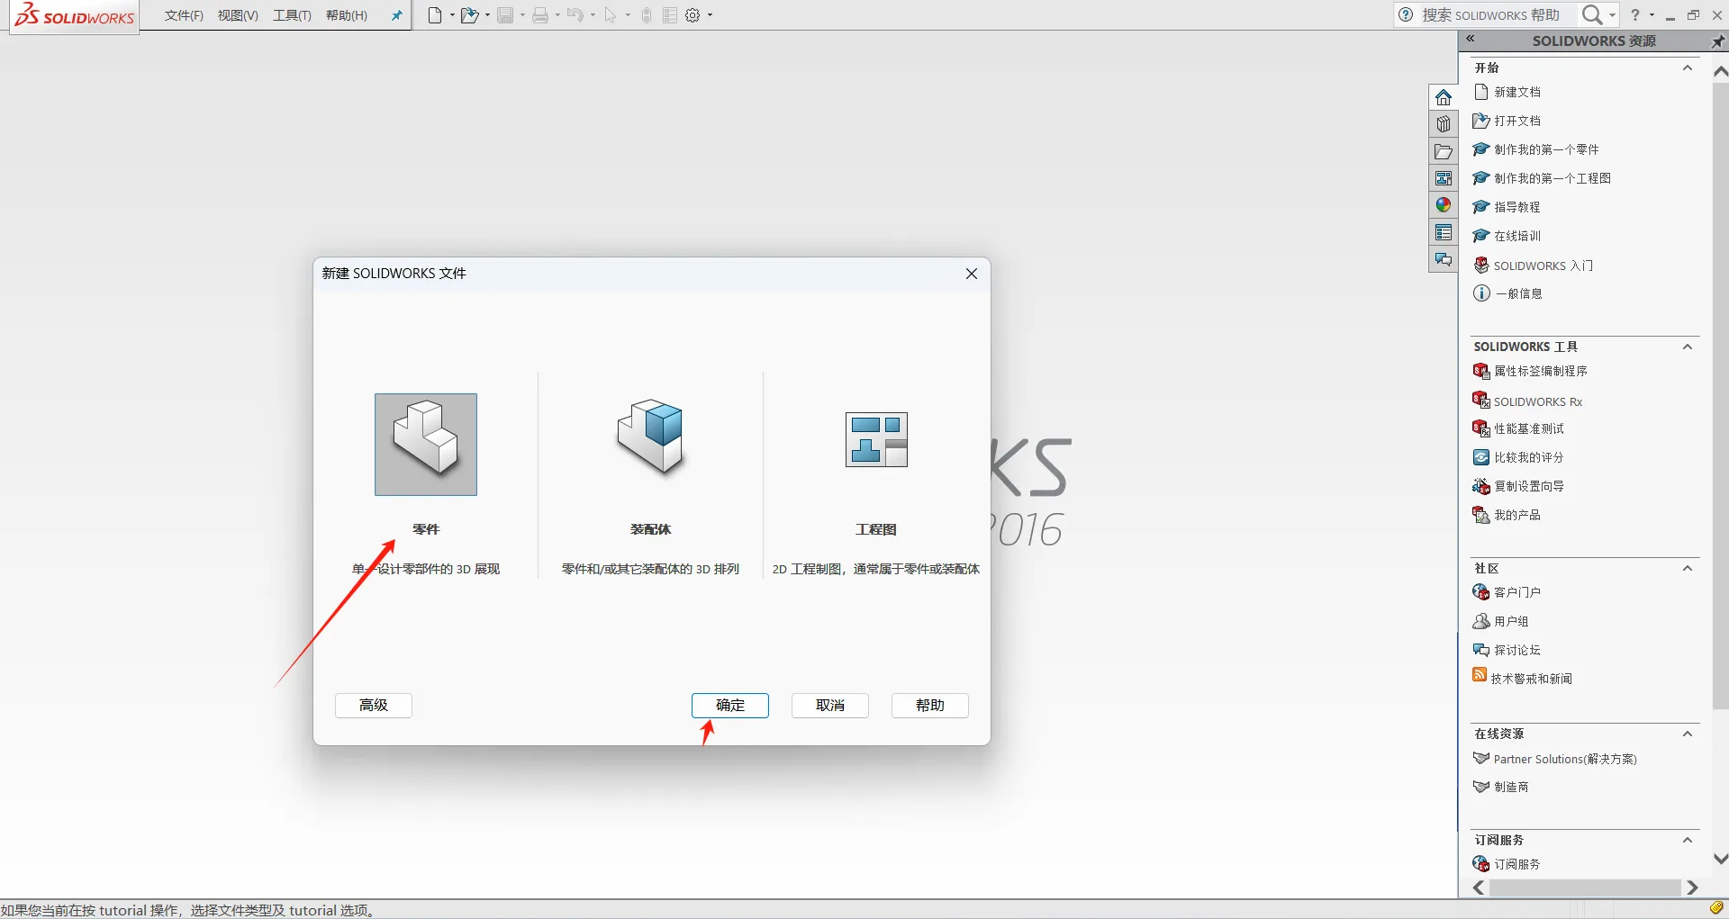Screen dimensions: 1729x919
Task: Click the 搜索 SOLIDWORKS 帮助 search field
Action: [1490, 14]
